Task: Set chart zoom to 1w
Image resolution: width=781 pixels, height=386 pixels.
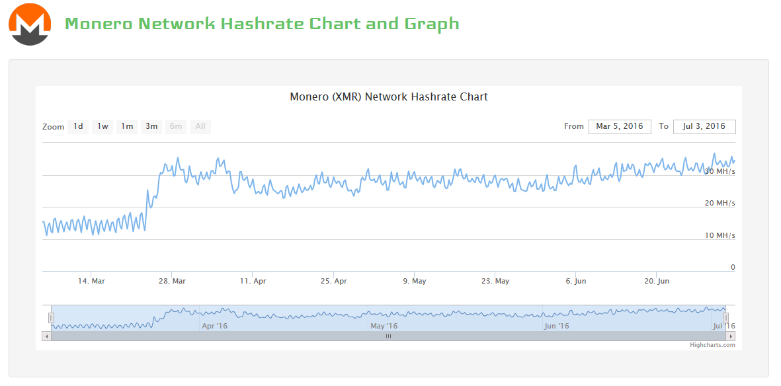Action: pos(103,126)
